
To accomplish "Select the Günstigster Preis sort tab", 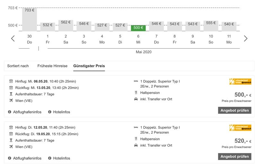I will coord(89,66).
